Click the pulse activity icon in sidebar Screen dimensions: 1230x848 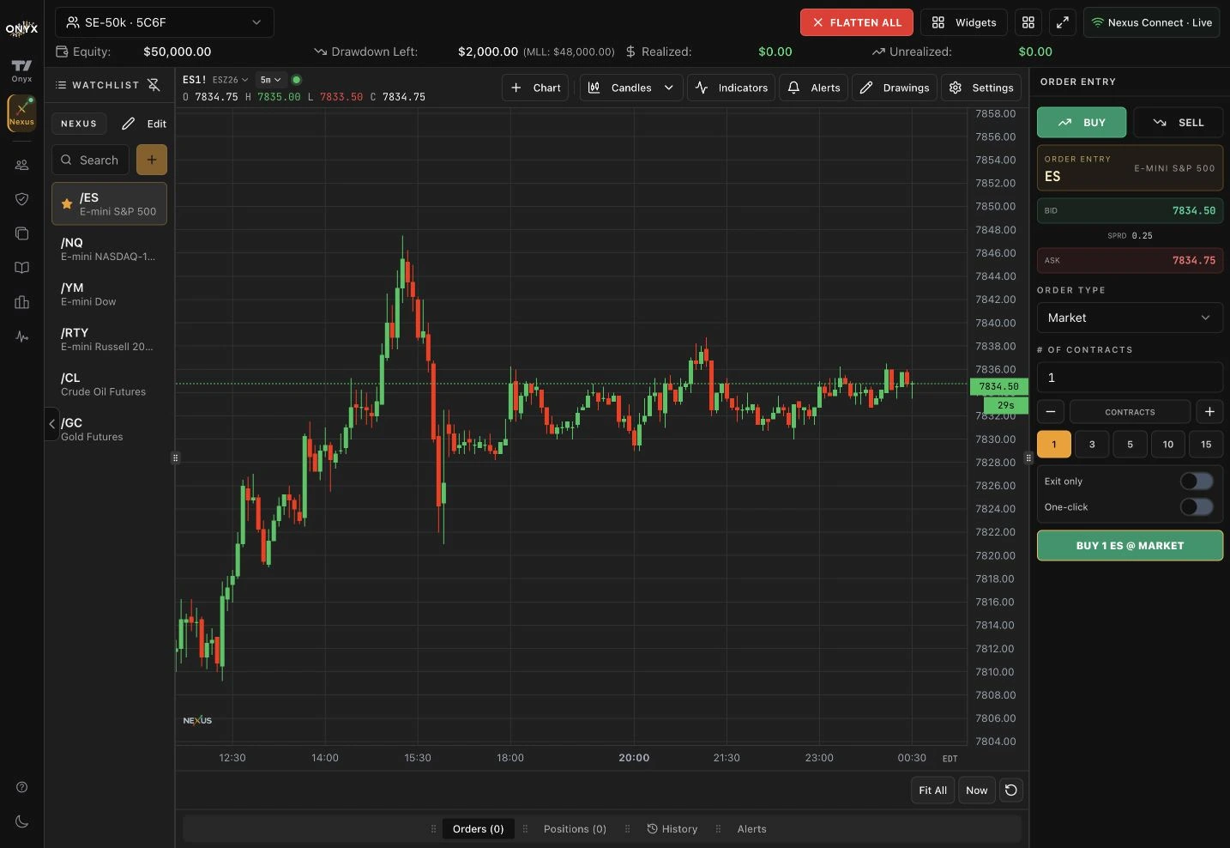tap(22, 336)
